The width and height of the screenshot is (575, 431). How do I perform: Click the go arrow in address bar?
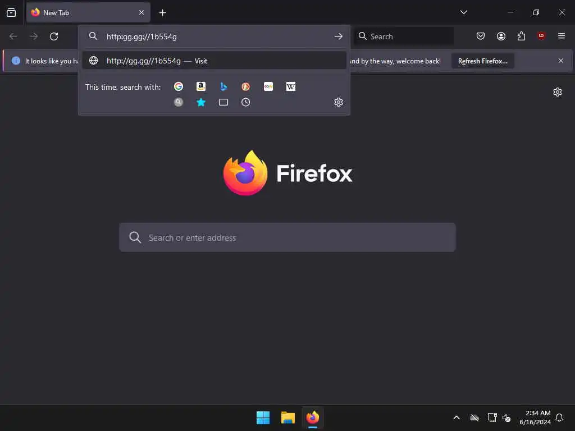tap(338, 36)
